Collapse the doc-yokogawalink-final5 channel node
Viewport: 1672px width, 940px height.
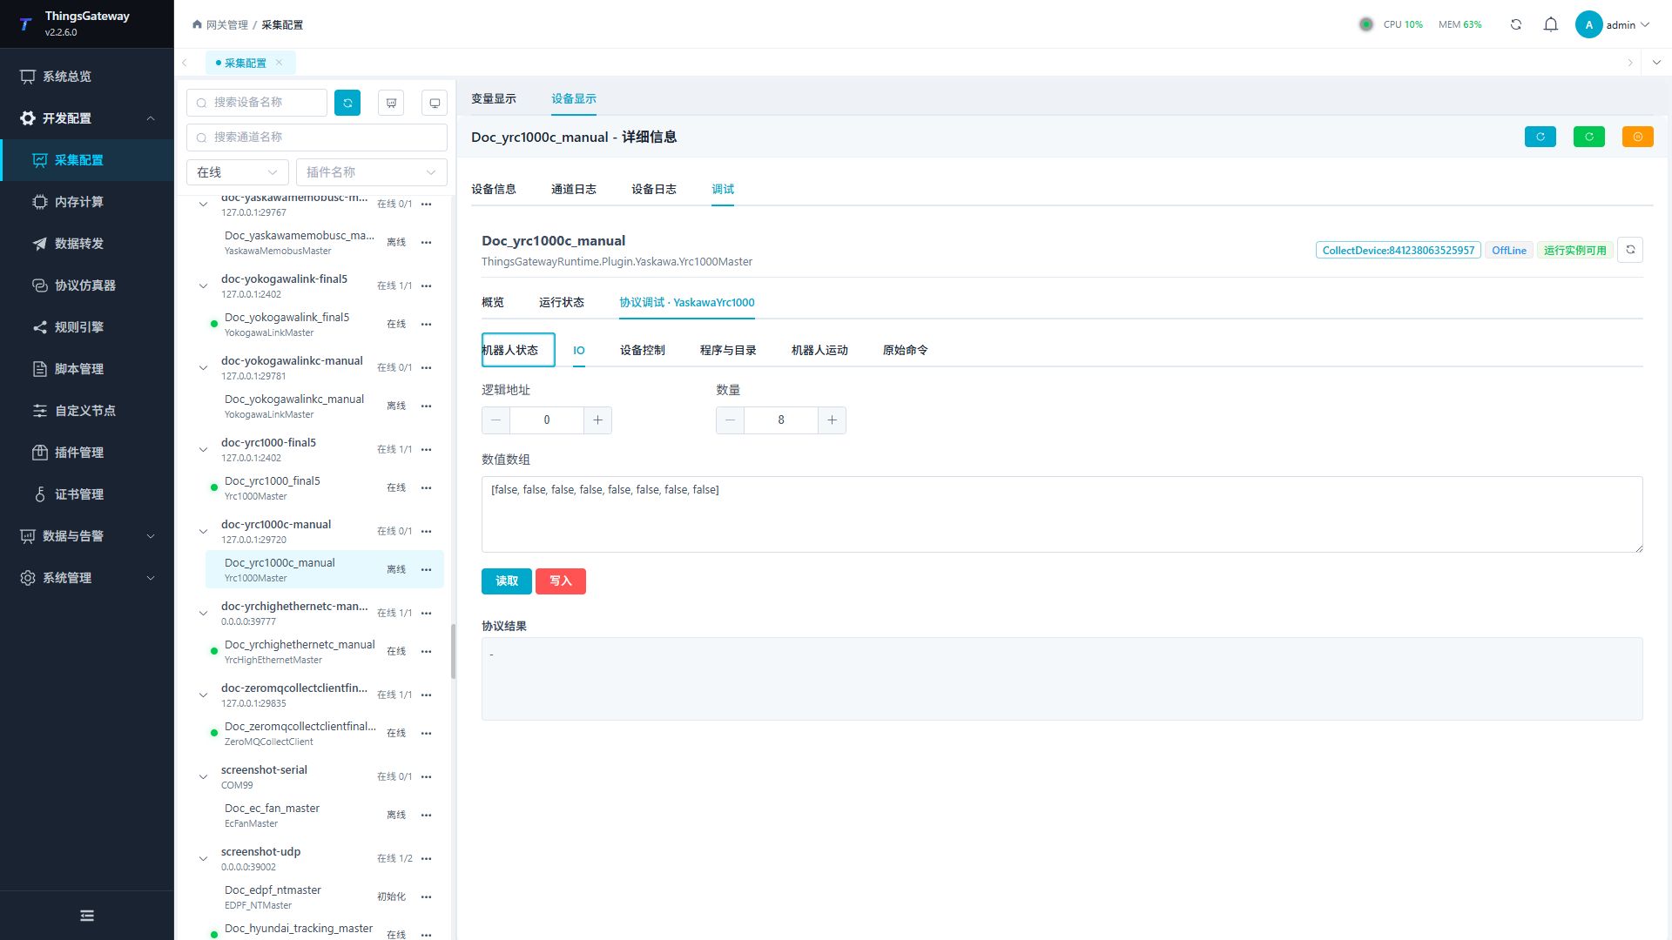tap(203, 286)
